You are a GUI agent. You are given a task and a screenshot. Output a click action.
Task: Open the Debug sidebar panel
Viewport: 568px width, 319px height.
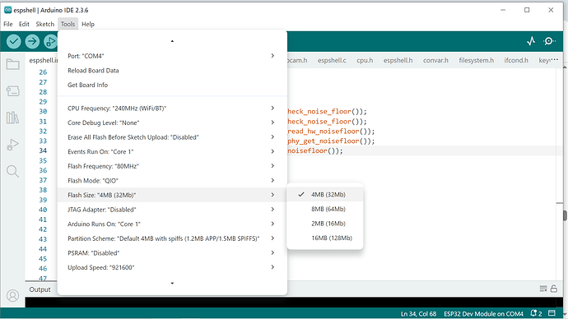pos(12,145)
